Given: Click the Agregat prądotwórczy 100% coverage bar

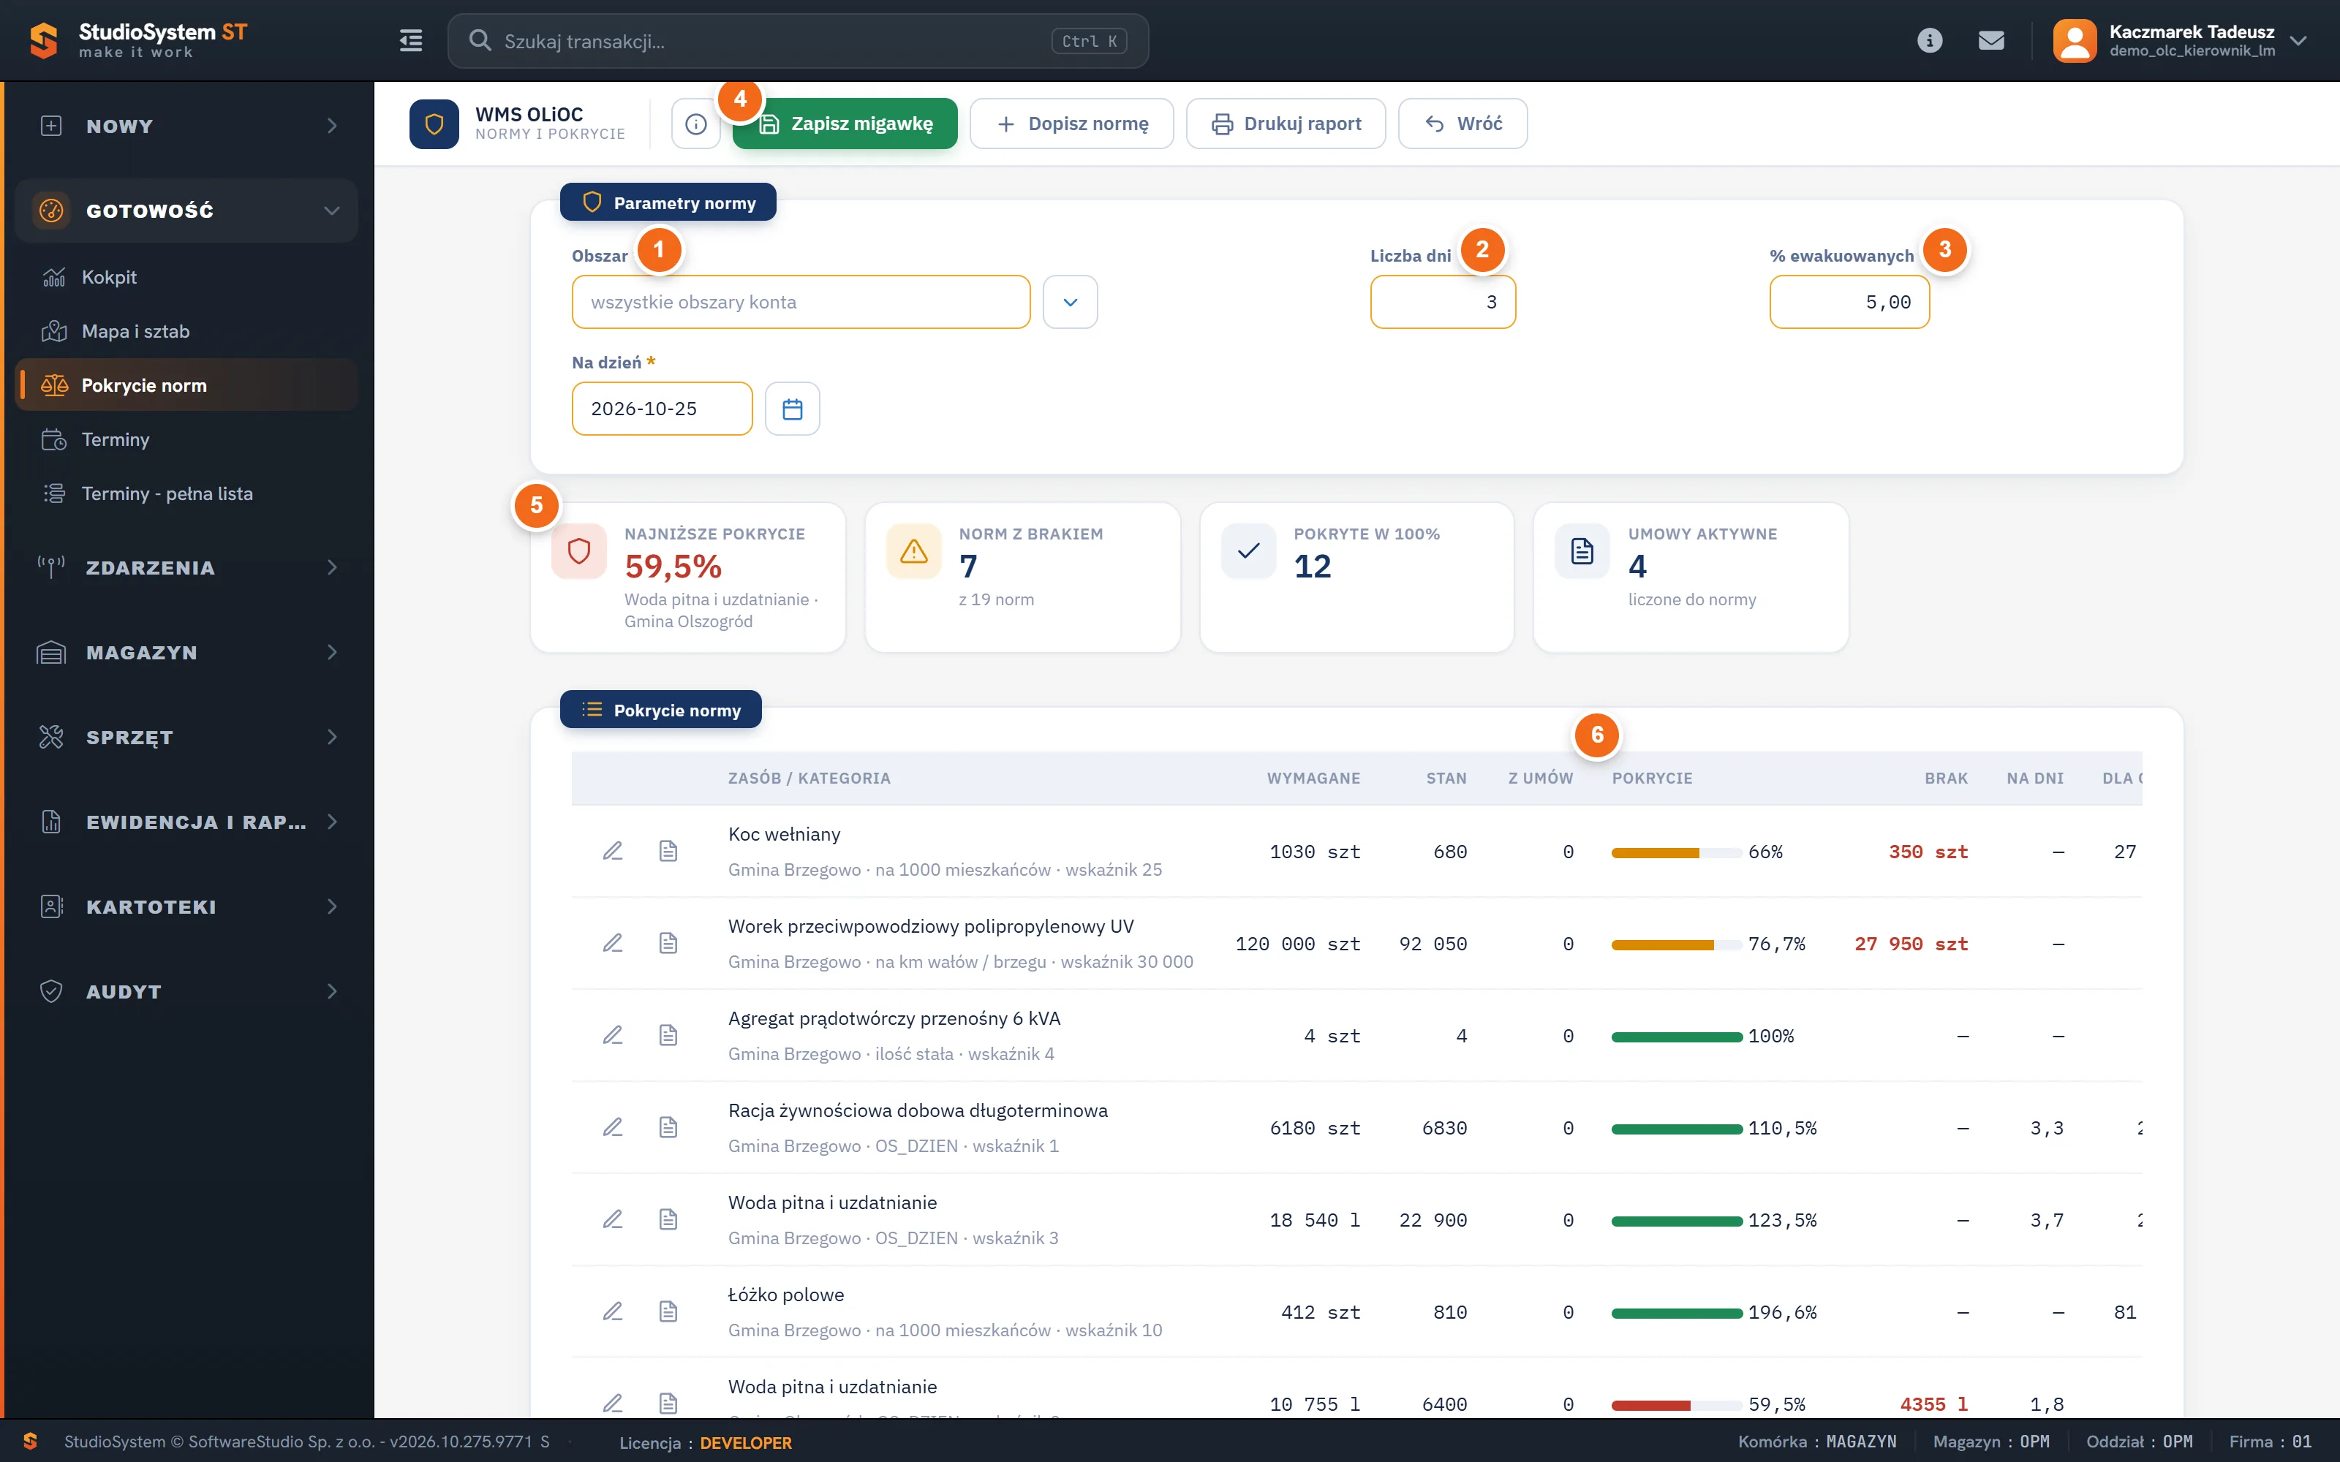Looking at the screenshot, I should pyautogui.click(x=1676, y=1037).
